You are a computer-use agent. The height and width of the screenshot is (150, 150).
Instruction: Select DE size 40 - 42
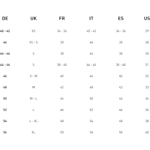[5, 31]
